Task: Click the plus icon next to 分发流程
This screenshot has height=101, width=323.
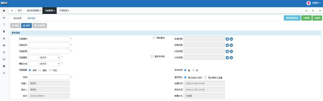Action: tap(227, 58)
